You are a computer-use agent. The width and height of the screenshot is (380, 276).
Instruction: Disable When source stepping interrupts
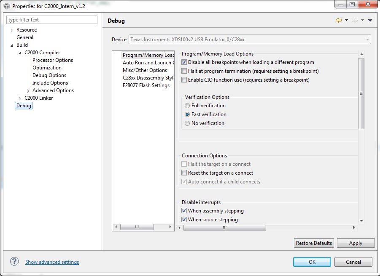point(184,219)
